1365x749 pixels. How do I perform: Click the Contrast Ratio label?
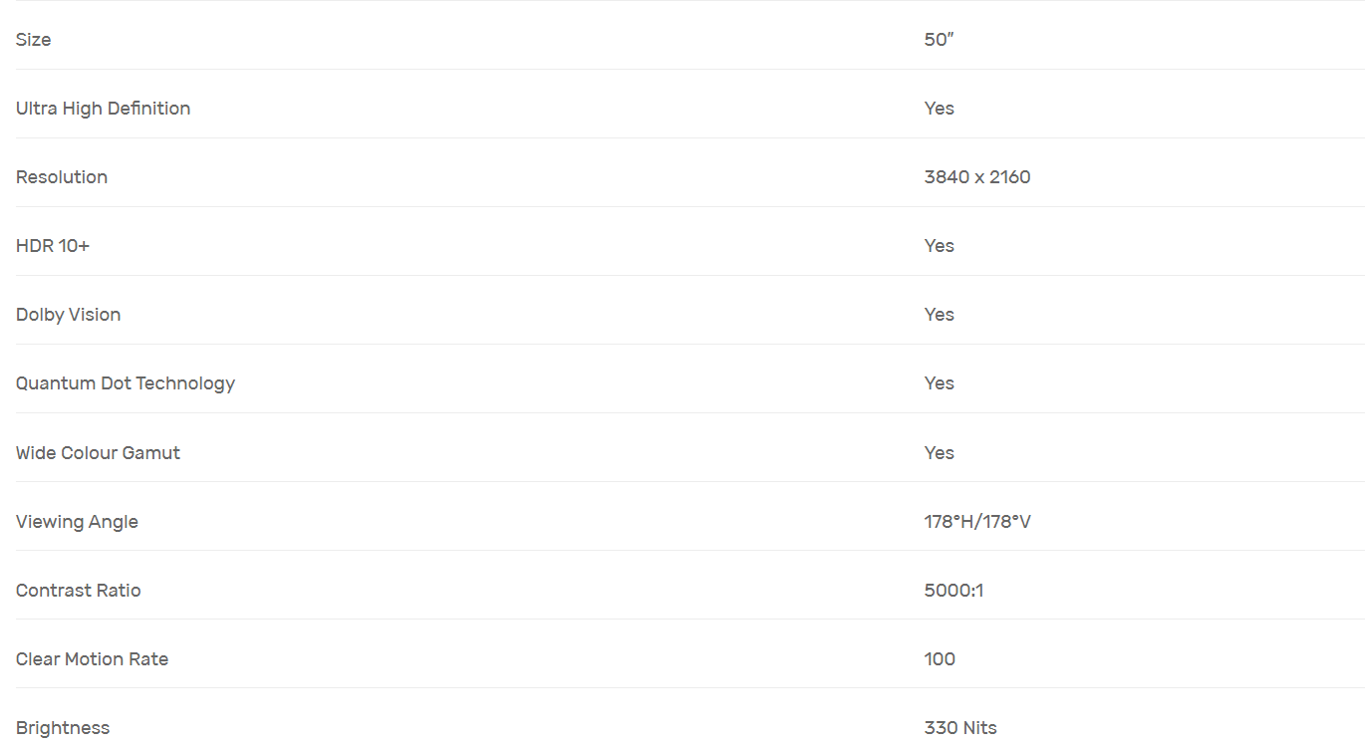[x=78, y=591]
